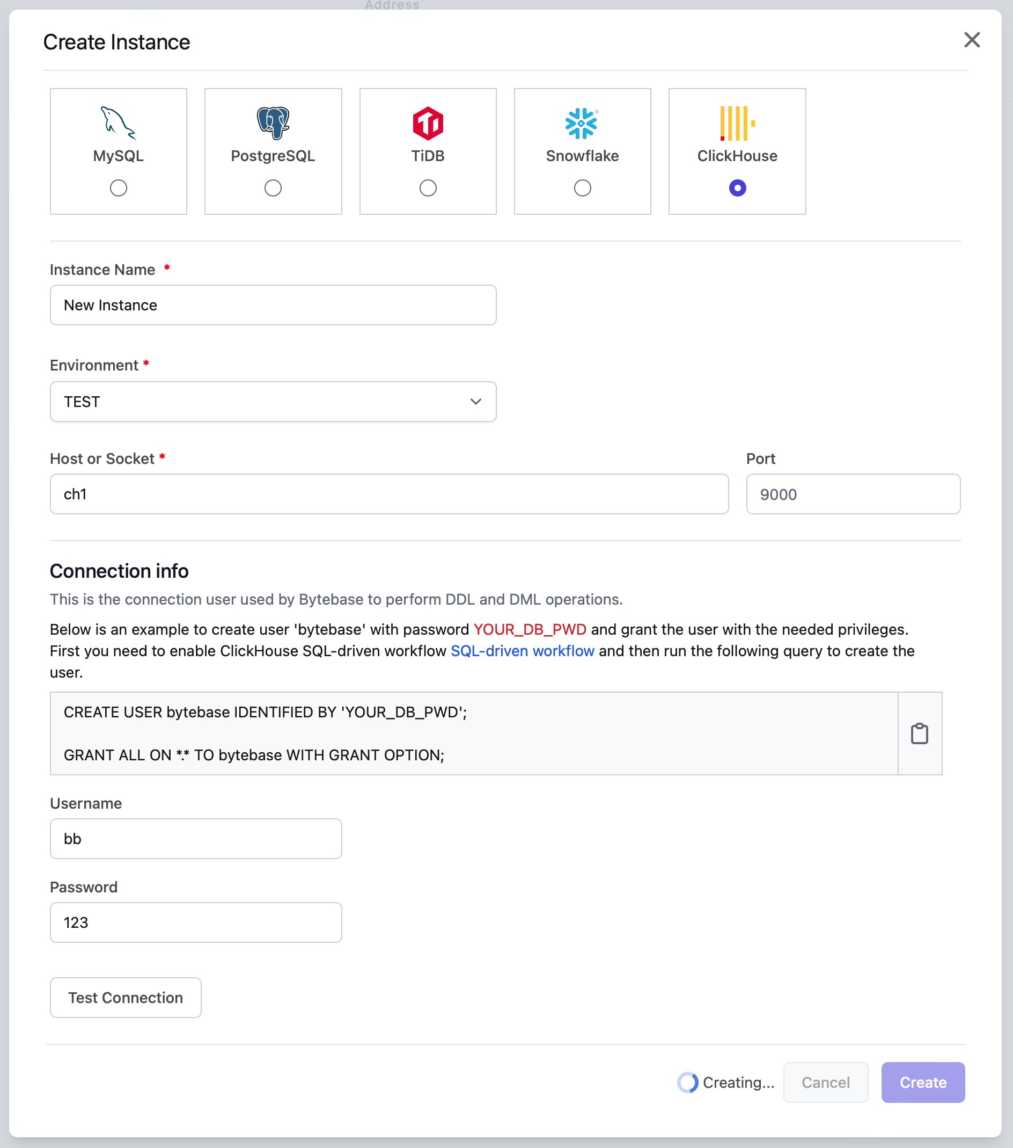
Task: Select the Snowflake radio button
Action: tap(582, 188)
